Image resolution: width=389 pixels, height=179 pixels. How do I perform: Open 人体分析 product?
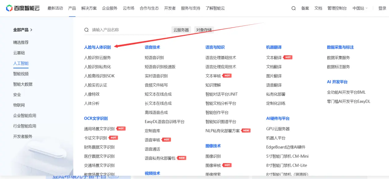pos(92,103)
